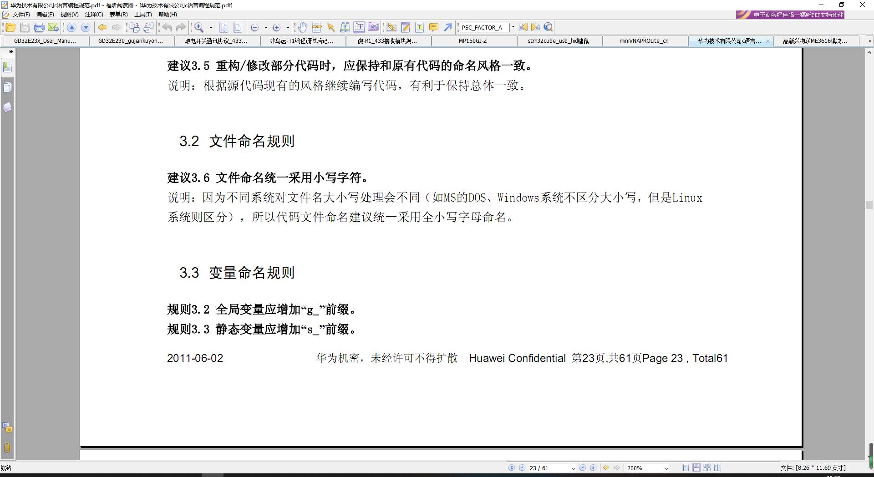Open the Bookmarks side panel
This screenshot has width=874, height=477.
coord(7,67)
